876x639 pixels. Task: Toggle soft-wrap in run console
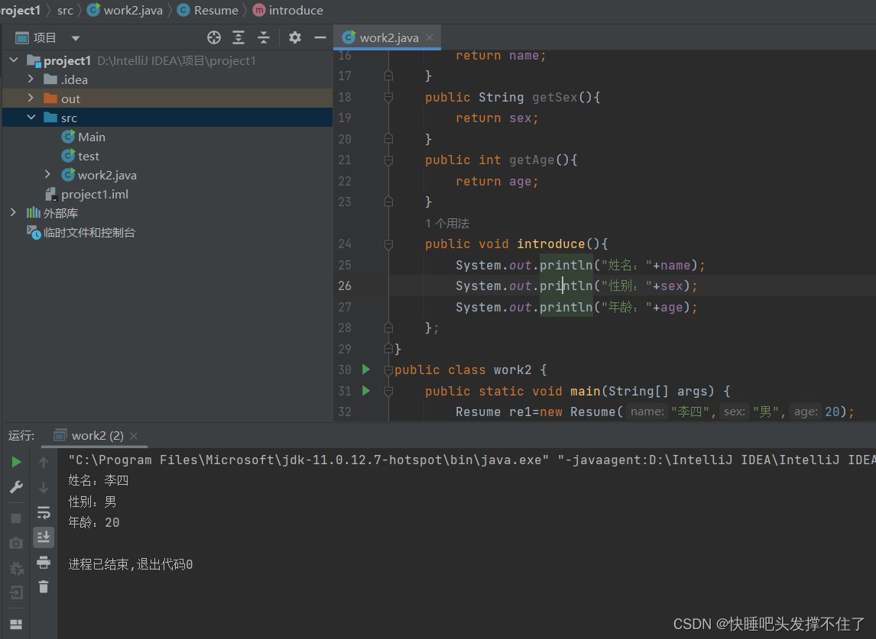[x=44, y=512]
